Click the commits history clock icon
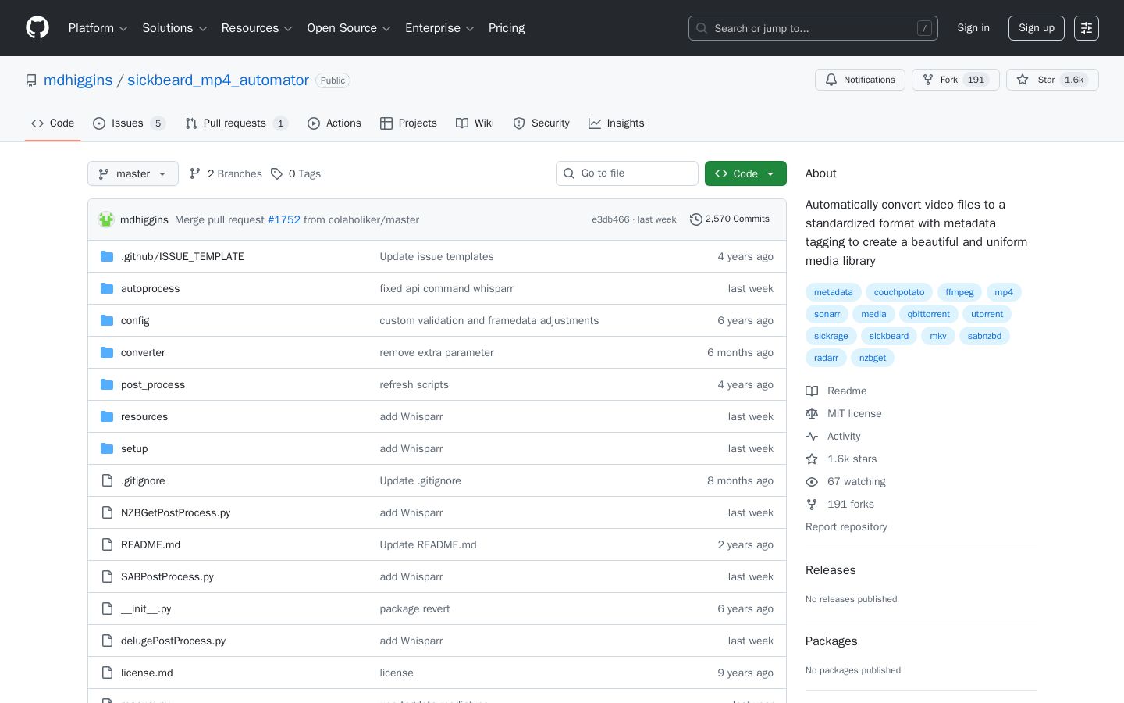Viewport: 1124px width, 703px height. click(696, 219)
